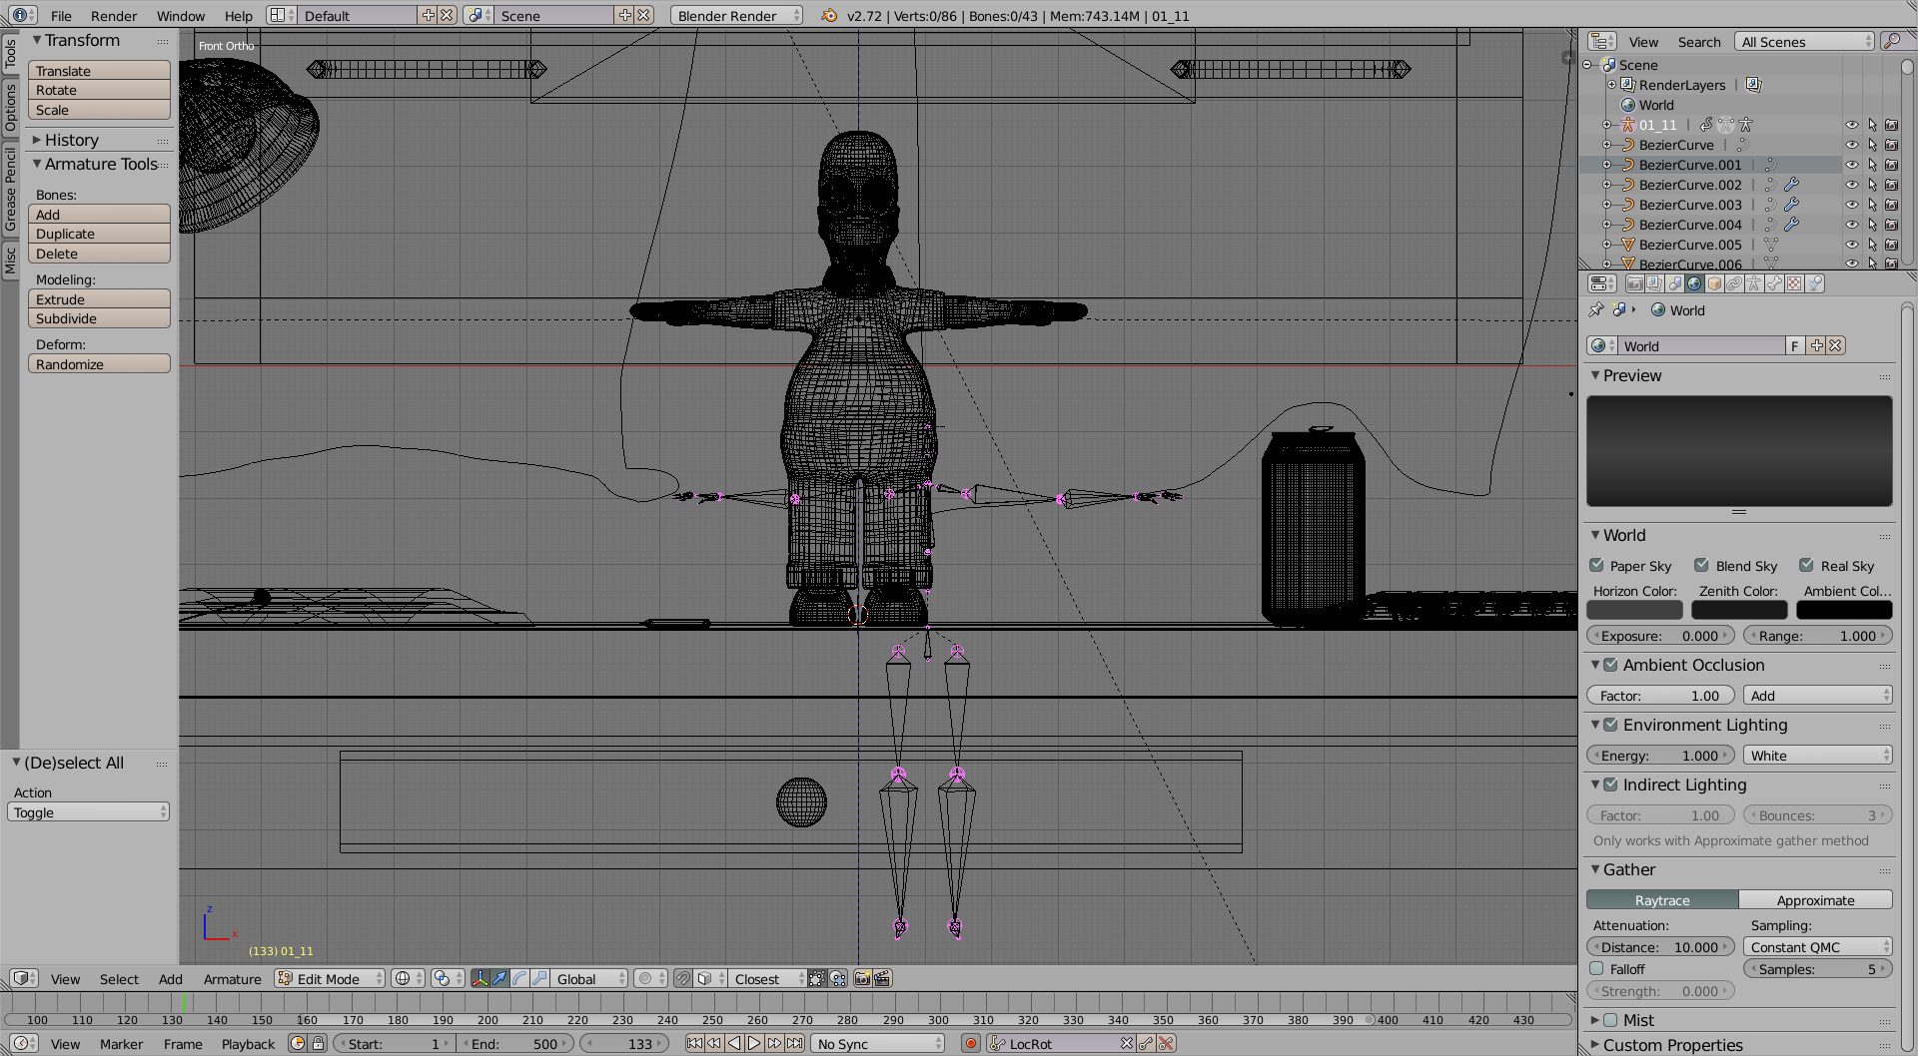Click the Horizon Color swatch
Image resolution: width=1918 pixels, height=1056 pixels.
(x=1634, y=610)
